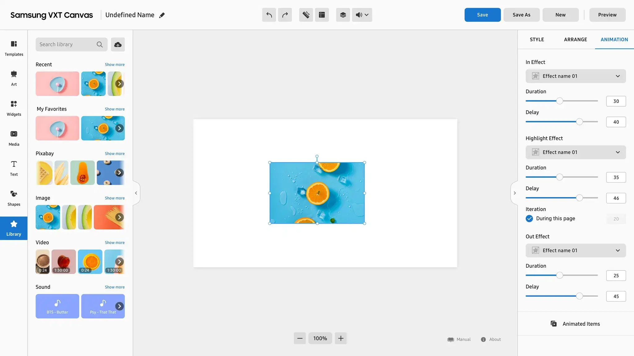Collapse the left library panel
The width and height of the screenshot is (634, 356).
coord(136,193)
